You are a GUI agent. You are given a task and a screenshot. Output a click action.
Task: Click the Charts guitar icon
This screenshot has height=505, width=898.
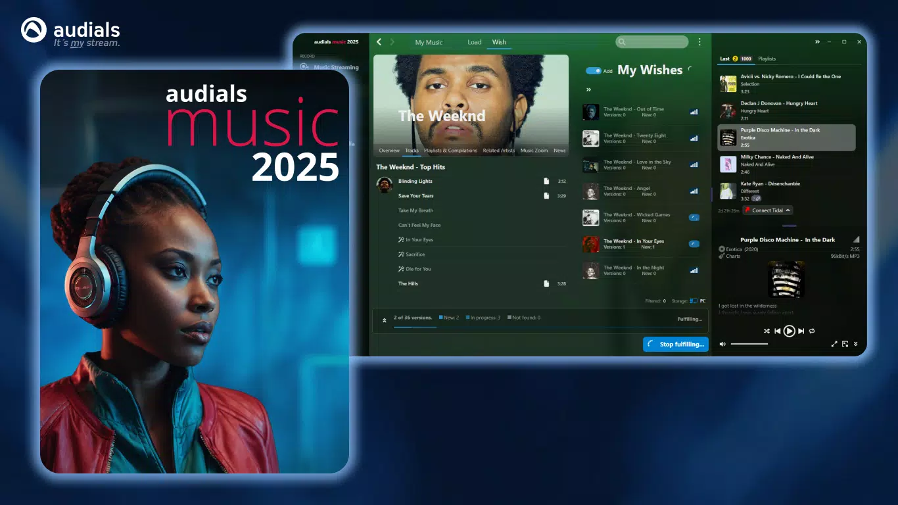tap(722, 256)
